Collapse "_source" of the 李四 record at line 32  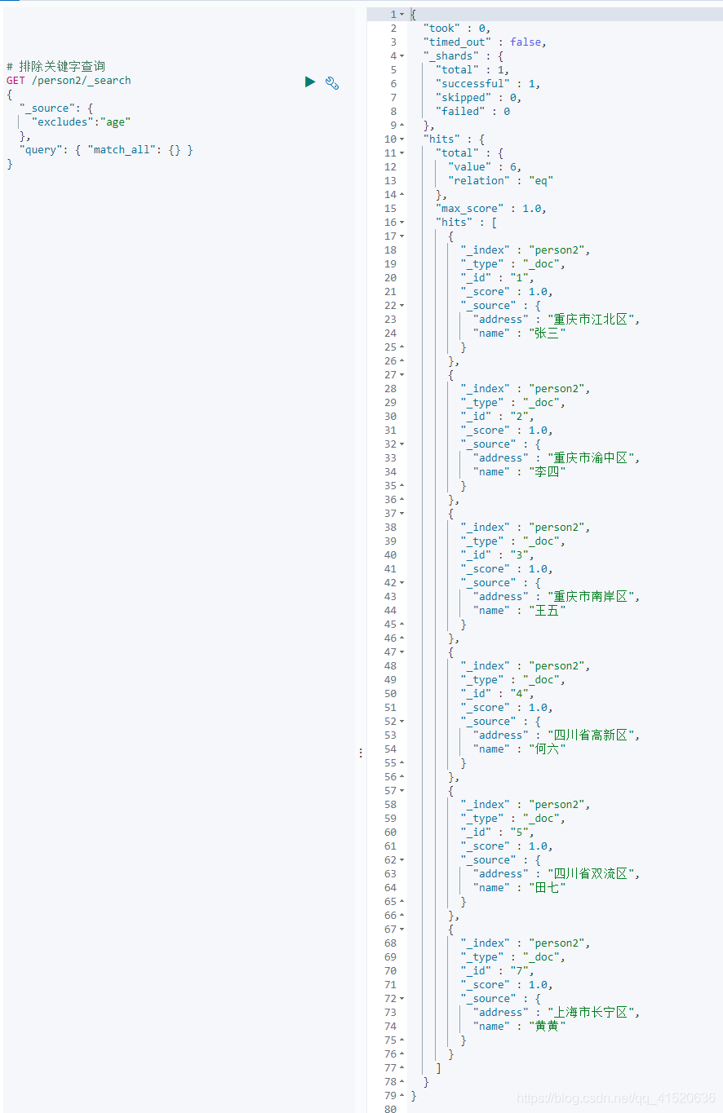[401, 444]
